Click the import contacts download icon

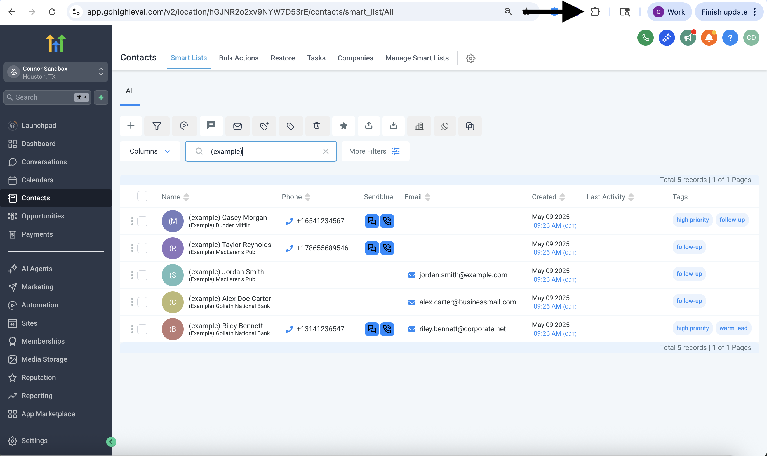(394, 126)
